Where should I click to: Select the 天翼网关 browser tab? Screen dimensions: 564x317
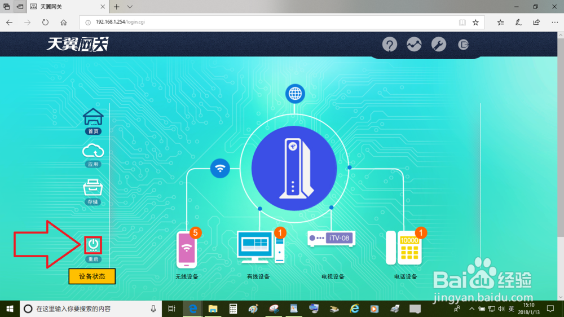pos(67,6)
